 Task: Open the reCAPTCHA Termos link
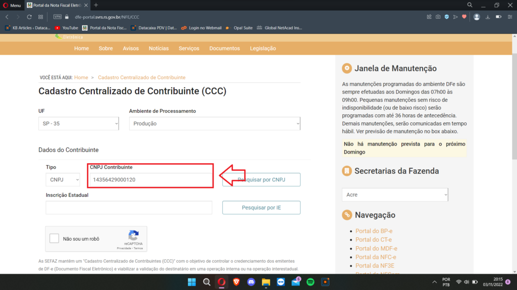pos(138,249)
